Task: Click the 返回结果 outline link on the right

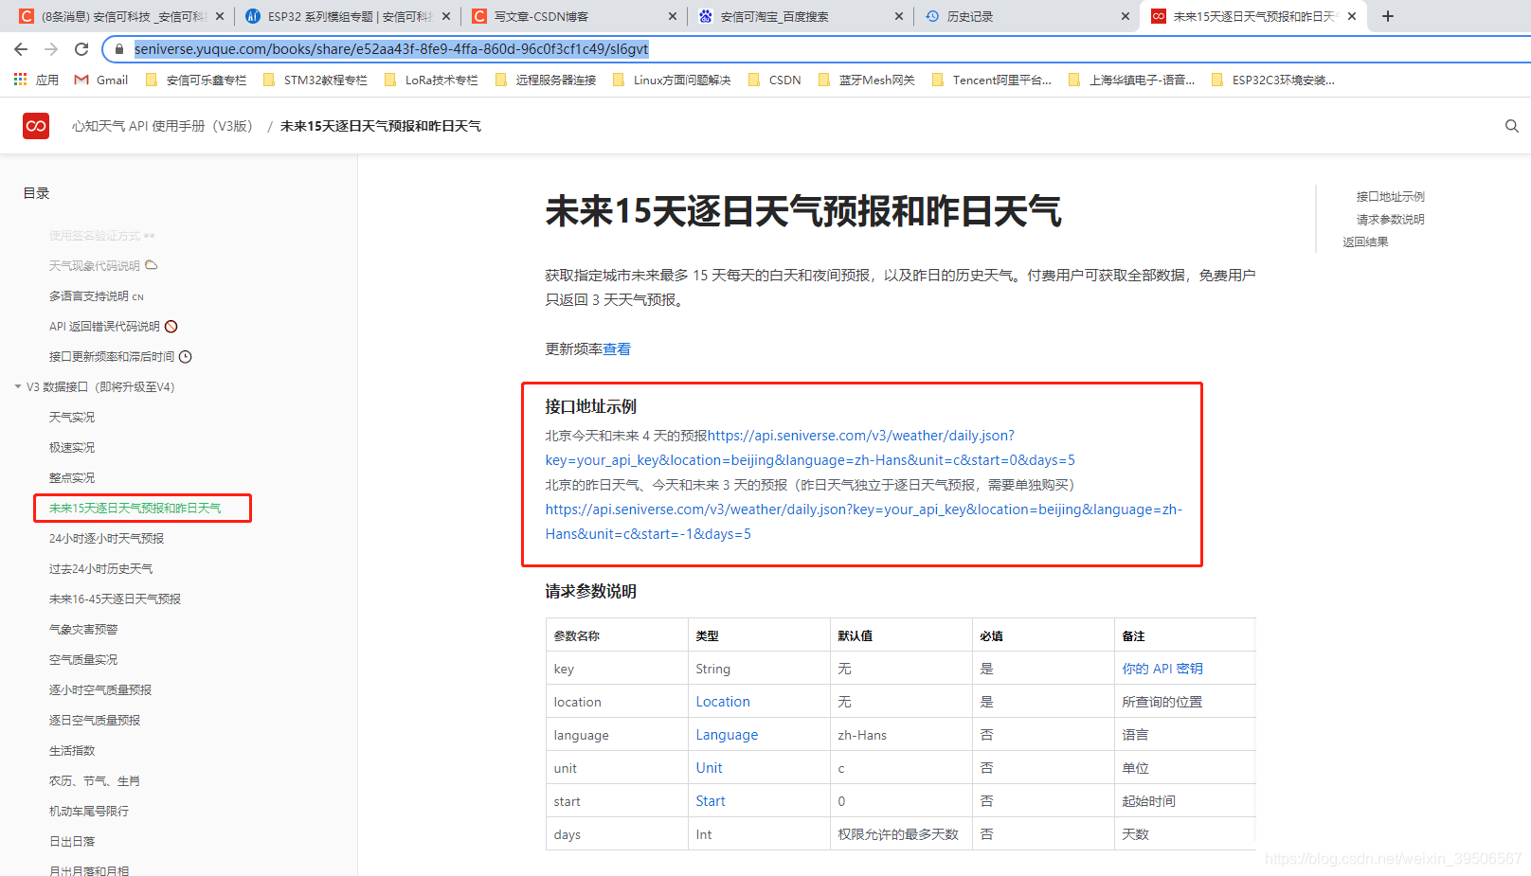Action: point(1364,241)
